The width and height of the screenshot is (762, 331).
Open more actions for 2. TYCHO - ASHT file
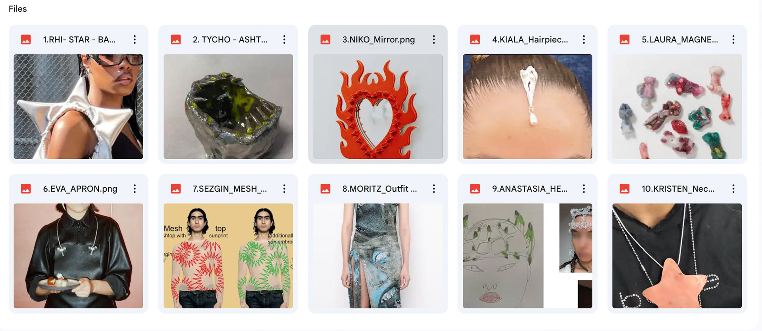coord(284,40)
